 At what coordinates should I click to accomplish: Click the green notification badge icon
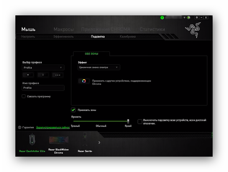click(162, 18)
